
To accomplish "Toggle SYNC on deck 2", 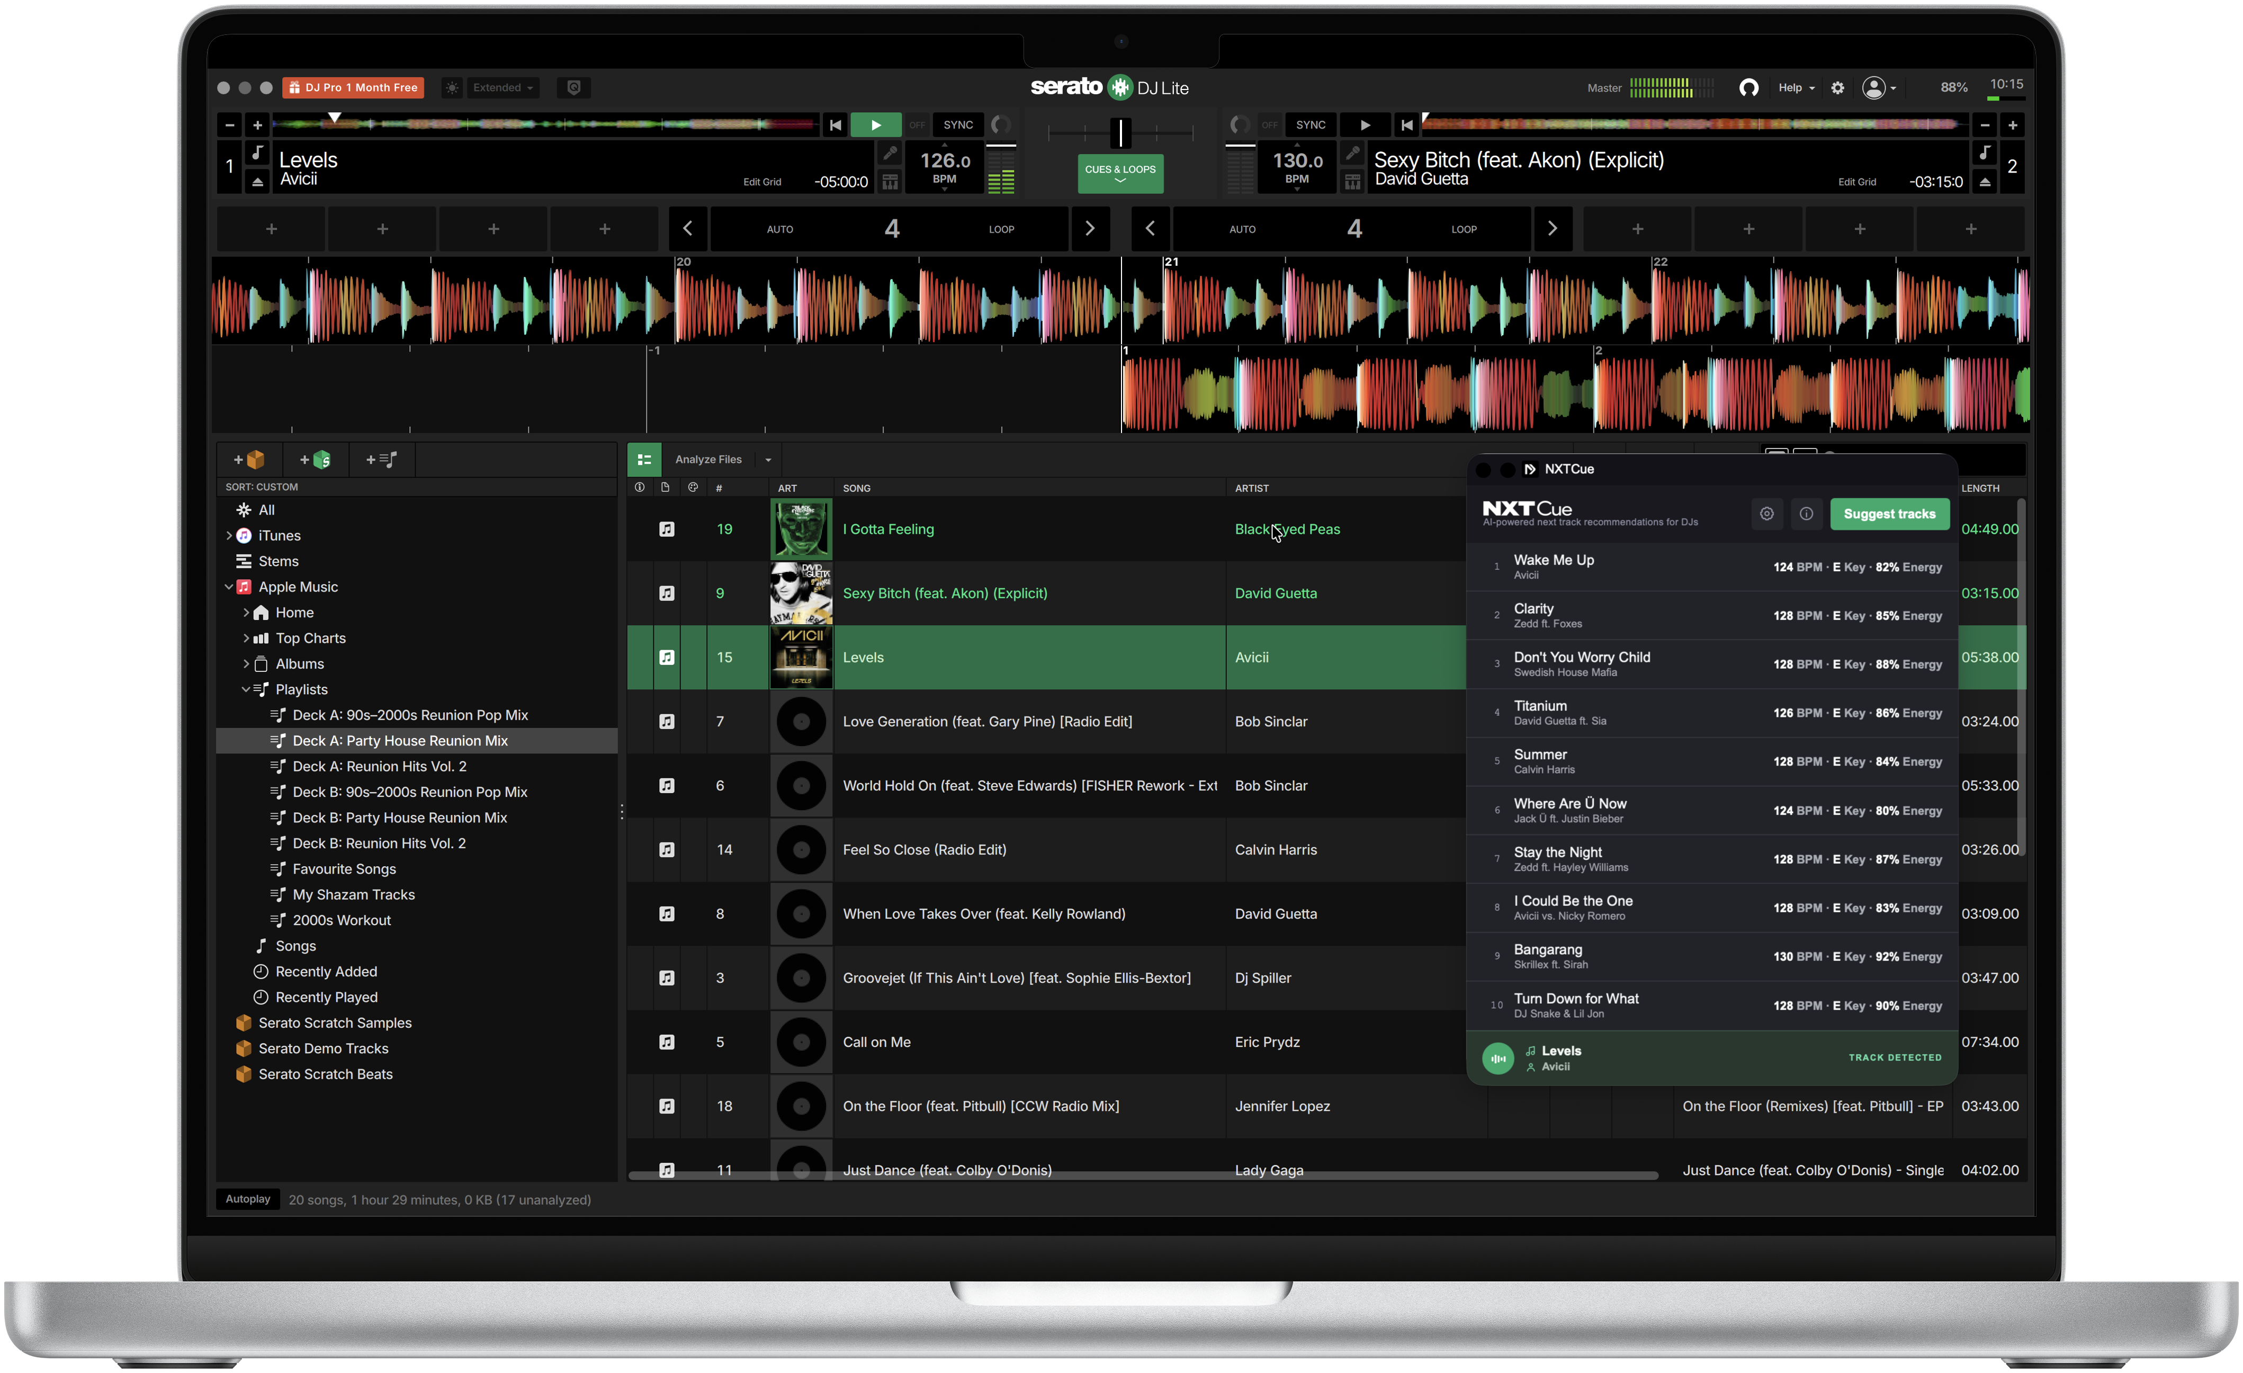I will [1311, 125].
